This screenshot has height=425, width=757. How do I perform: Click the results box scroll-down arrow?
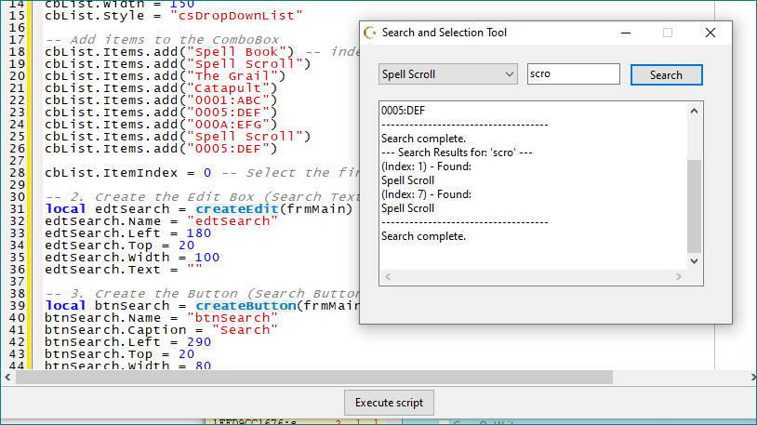pos(694,261)
